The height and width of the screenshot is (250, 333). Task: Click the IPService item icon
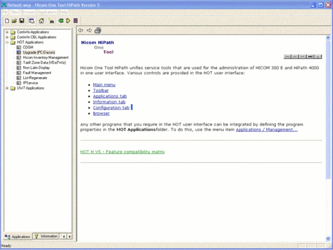19,83
